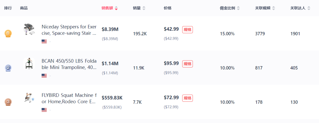Click the 关联达人 sort arrows

[x=309, y=8]
